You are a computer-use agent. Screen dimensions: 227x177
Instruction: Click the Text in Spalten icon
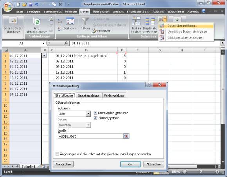[x=136, y=21]
